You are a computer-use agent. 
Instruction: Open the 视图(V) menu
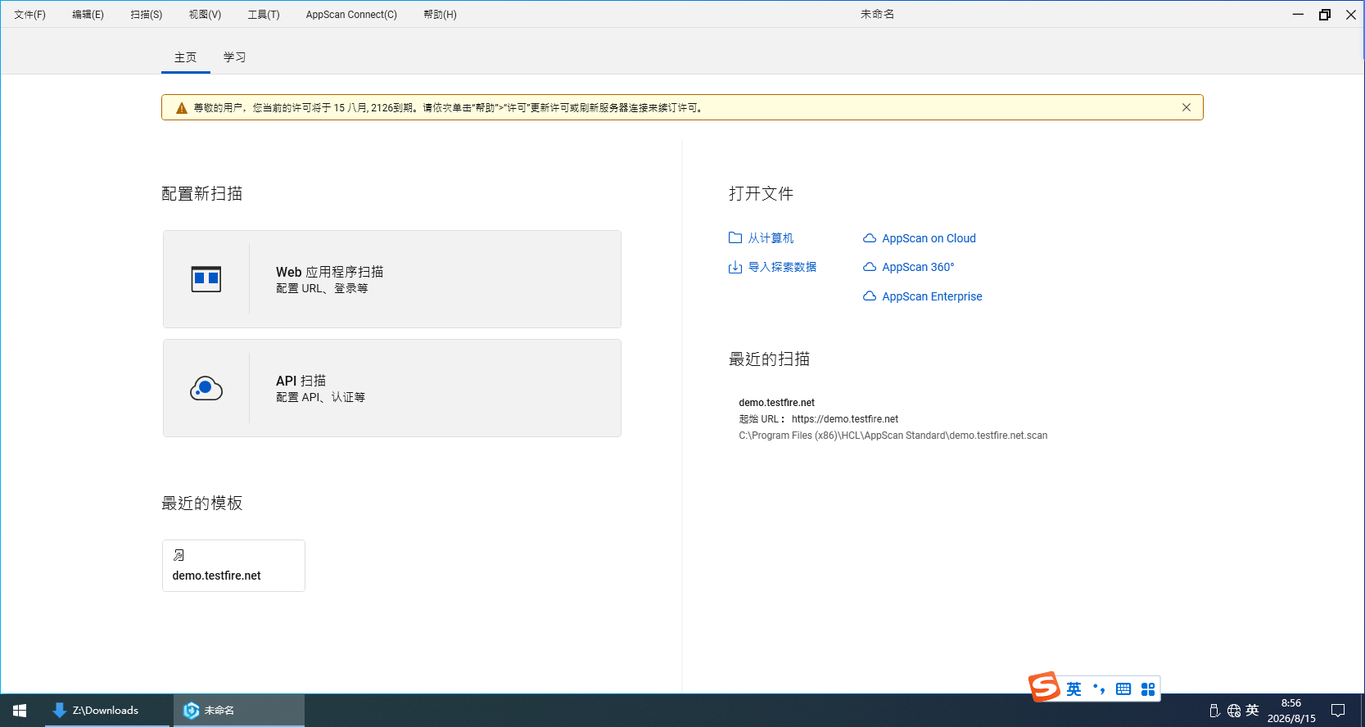pos(205,15)
